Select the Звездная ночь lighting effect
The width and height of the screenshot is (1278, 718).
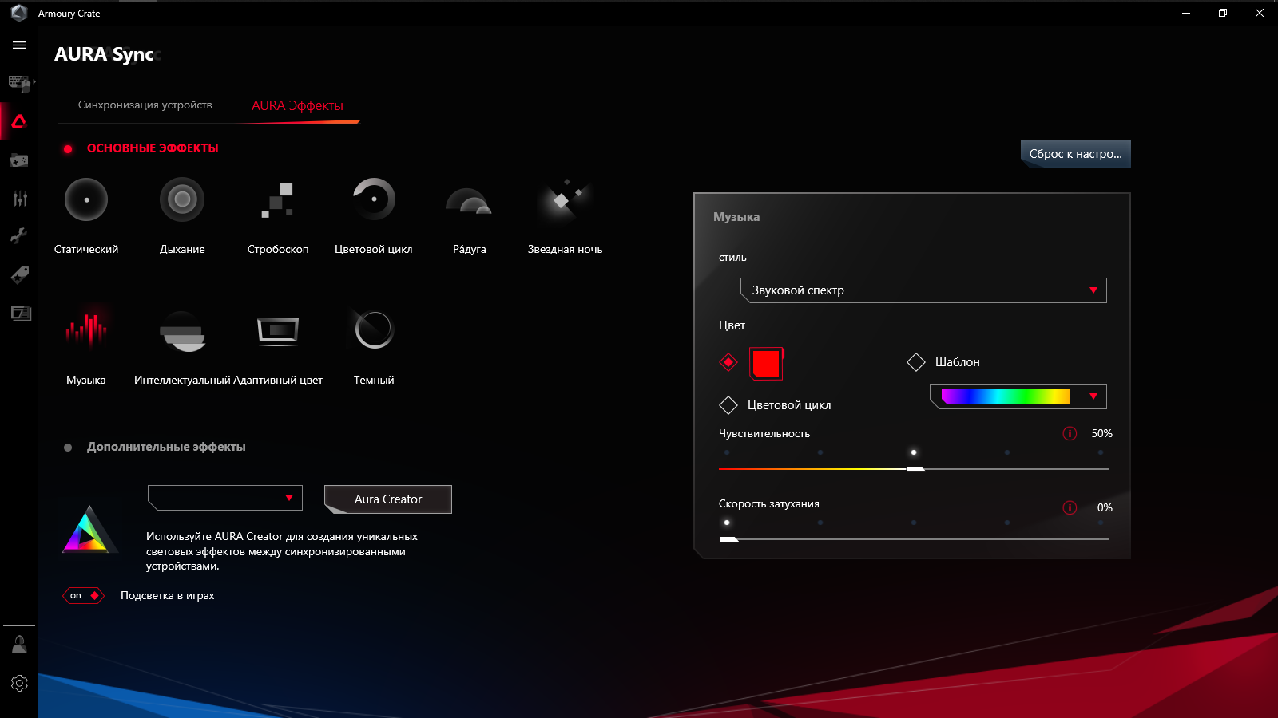click(x=566, y=199)
